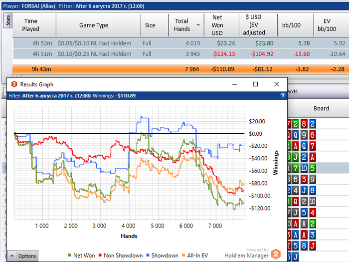The height and width of the screenshot is (262, 349).
Task: Toggle the All-In EV legend entry
Action: 195,256
